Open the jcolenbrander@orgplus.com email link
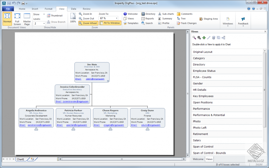The image size is (269, 168). click(x=75, y=101)
